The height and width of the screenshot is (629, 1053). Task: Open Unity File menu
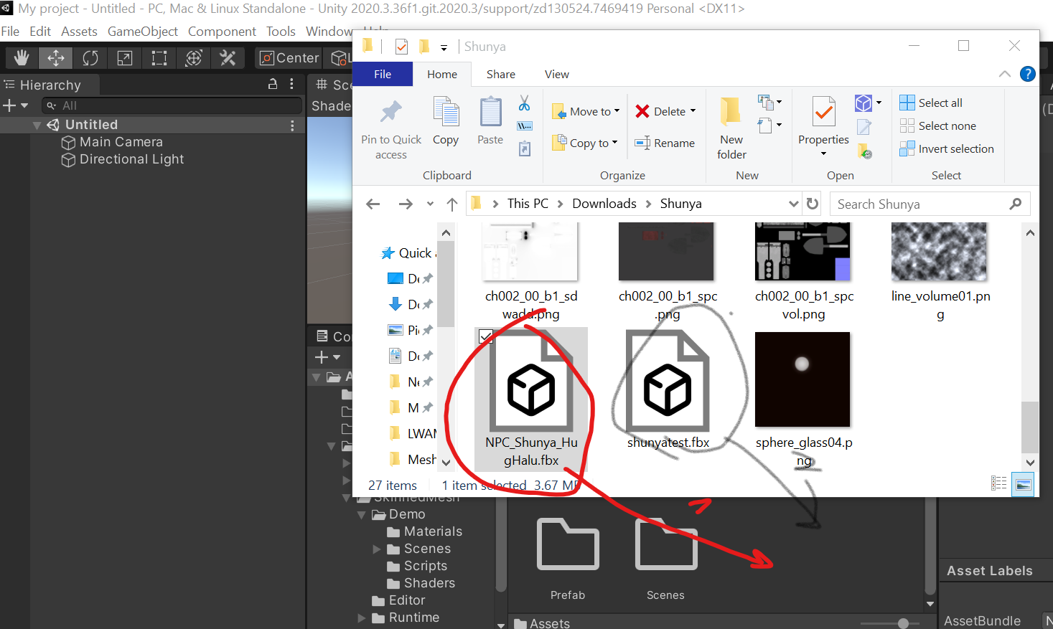[10, 32]
